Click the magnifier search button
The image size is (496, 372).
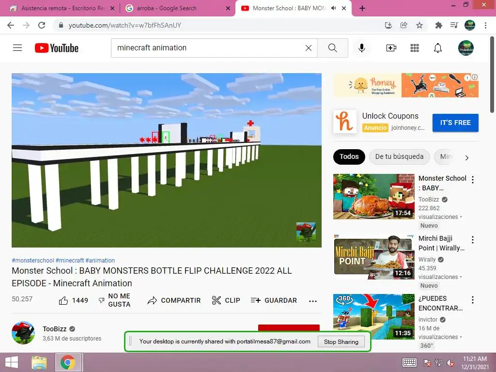point(332,48)
